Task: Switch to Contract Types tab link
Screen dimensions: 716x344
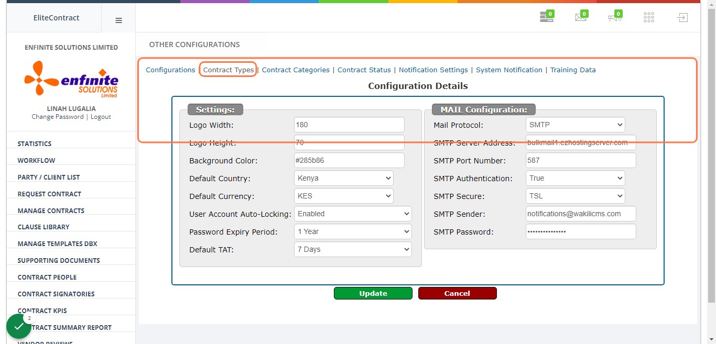Action: [229, 70]
